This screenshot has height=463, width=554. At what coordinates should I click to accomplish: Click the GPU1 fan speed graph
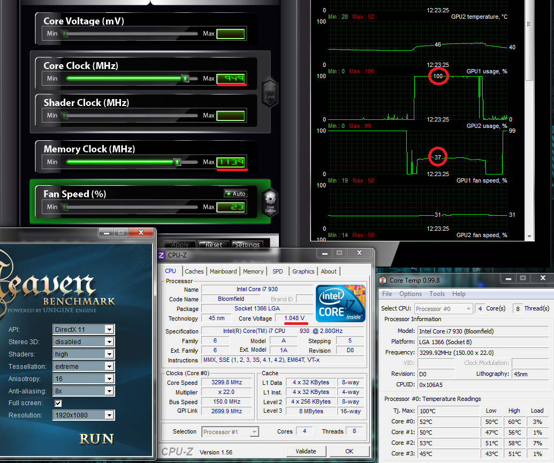pyautogui.click(x=418, y=207)
